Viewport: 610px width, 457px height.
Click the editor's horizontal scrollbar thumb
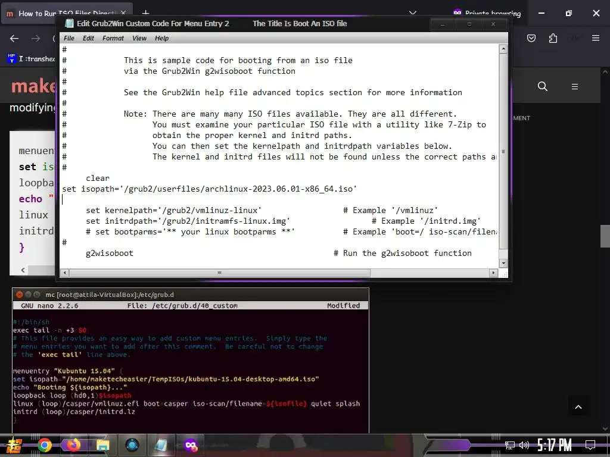click(220, 273)
